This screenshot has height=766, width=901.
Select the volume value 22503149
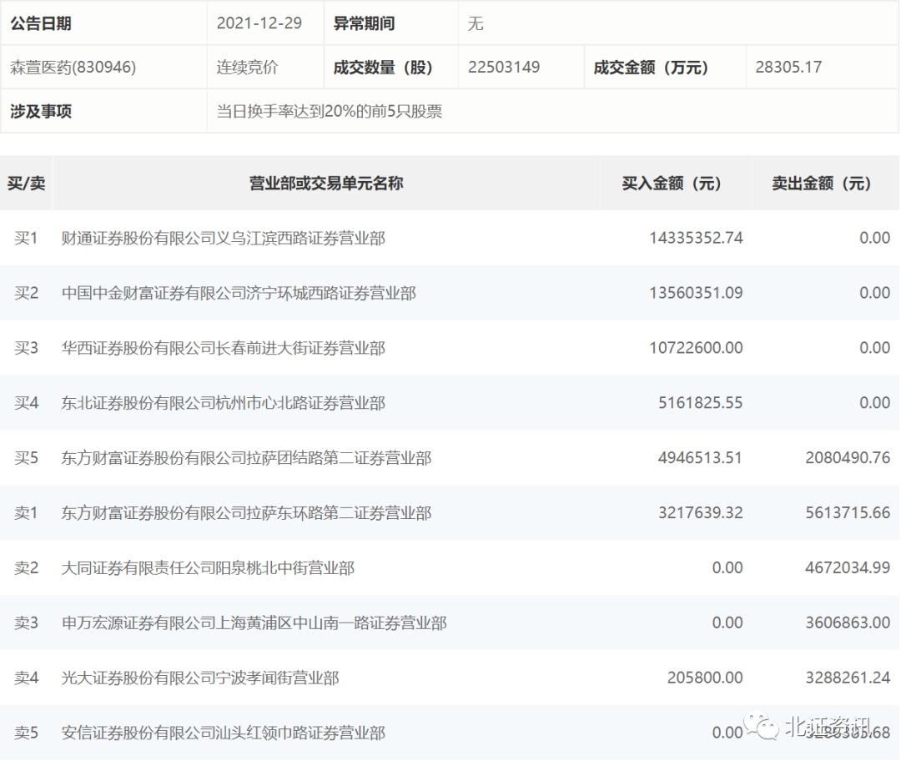[504, 68]
